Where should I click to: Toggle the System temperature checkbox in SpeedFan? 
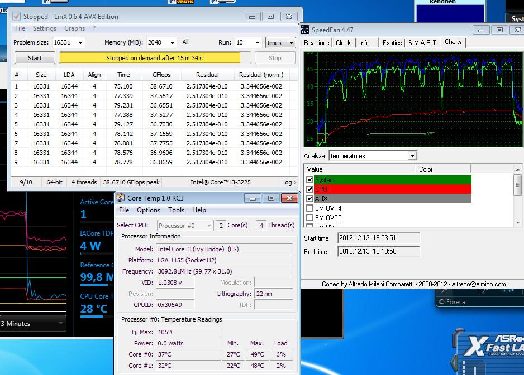point(310,179)
